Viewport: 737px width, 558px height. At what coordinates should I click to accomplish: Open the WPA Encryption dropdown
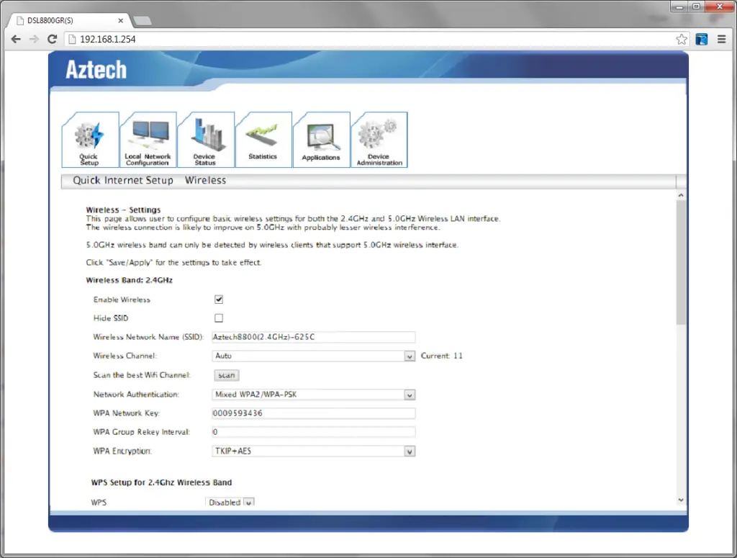[x=314, y=451]
